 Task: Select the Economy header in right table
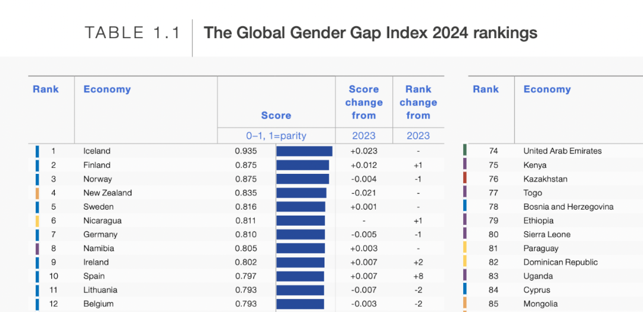tap(547, 89)
